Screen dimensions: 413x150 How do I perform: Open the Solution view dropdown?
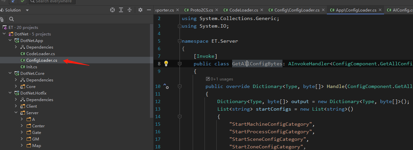coord(27,10)
